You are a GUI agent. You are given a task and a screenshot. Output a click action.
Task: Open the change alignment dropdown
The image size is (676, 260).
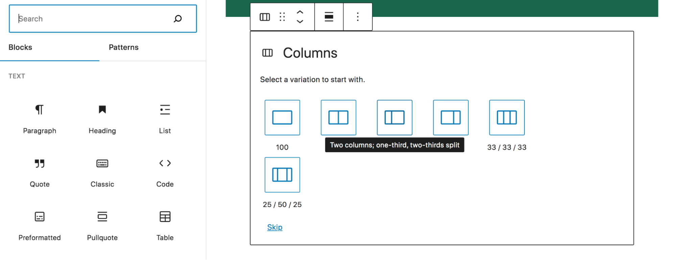pos(329,17)
